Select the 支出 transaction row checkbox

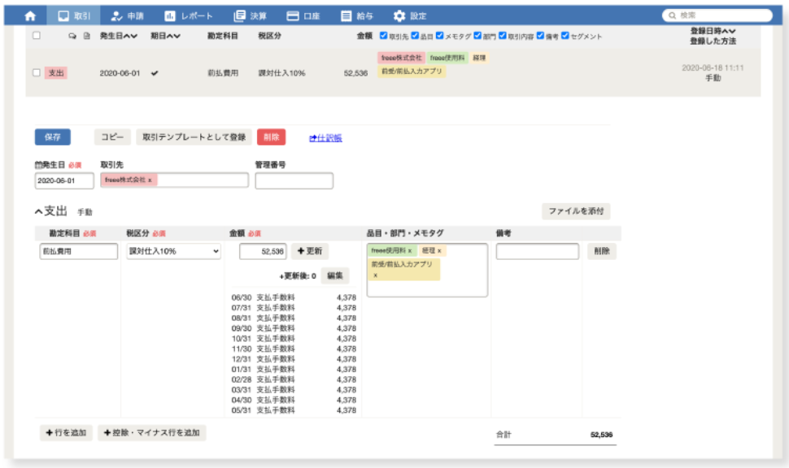point(36,72)
